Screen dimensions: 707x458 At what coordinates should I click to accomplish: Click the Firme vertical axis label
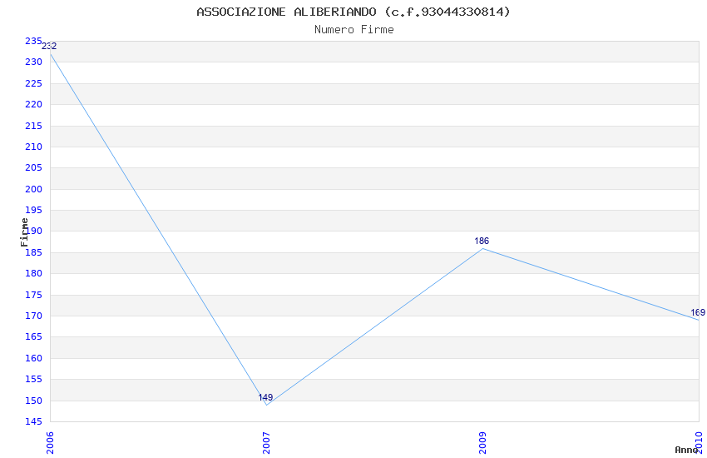point(24,232)
